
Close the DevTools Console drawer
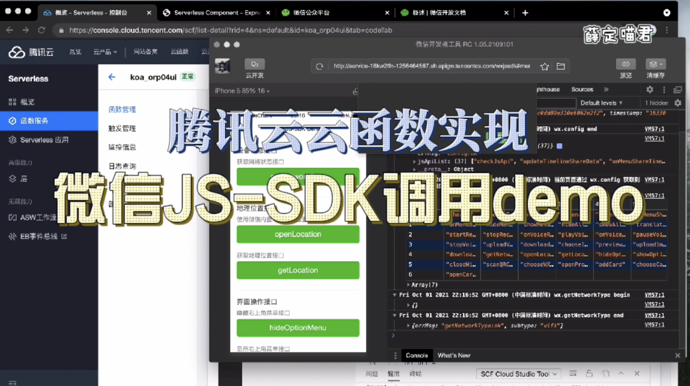pyautogui.click(x=678, y=356)
